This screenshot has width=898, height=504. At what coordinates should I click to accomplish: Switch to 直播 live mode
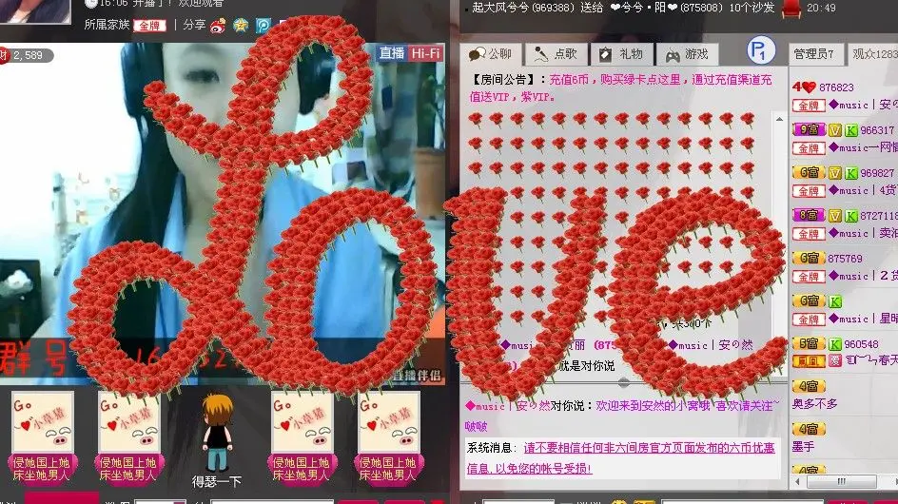point(392,53)
